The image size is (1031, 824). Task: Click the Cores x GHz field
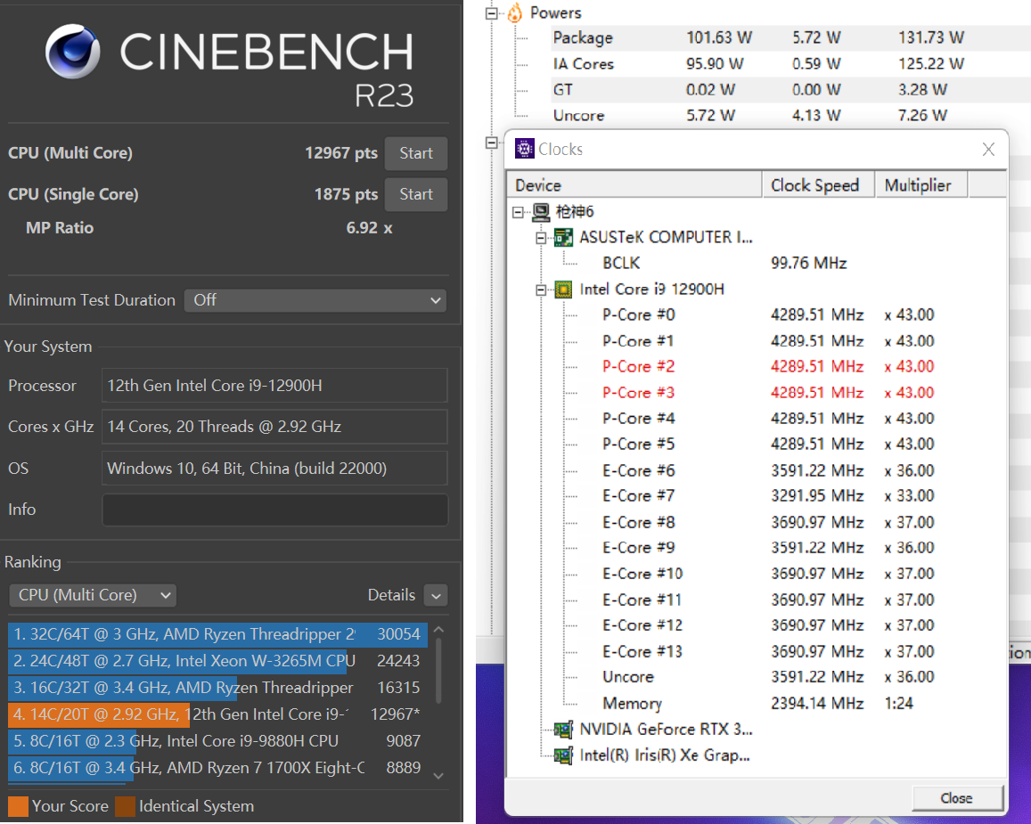click(x=274, y=427)
